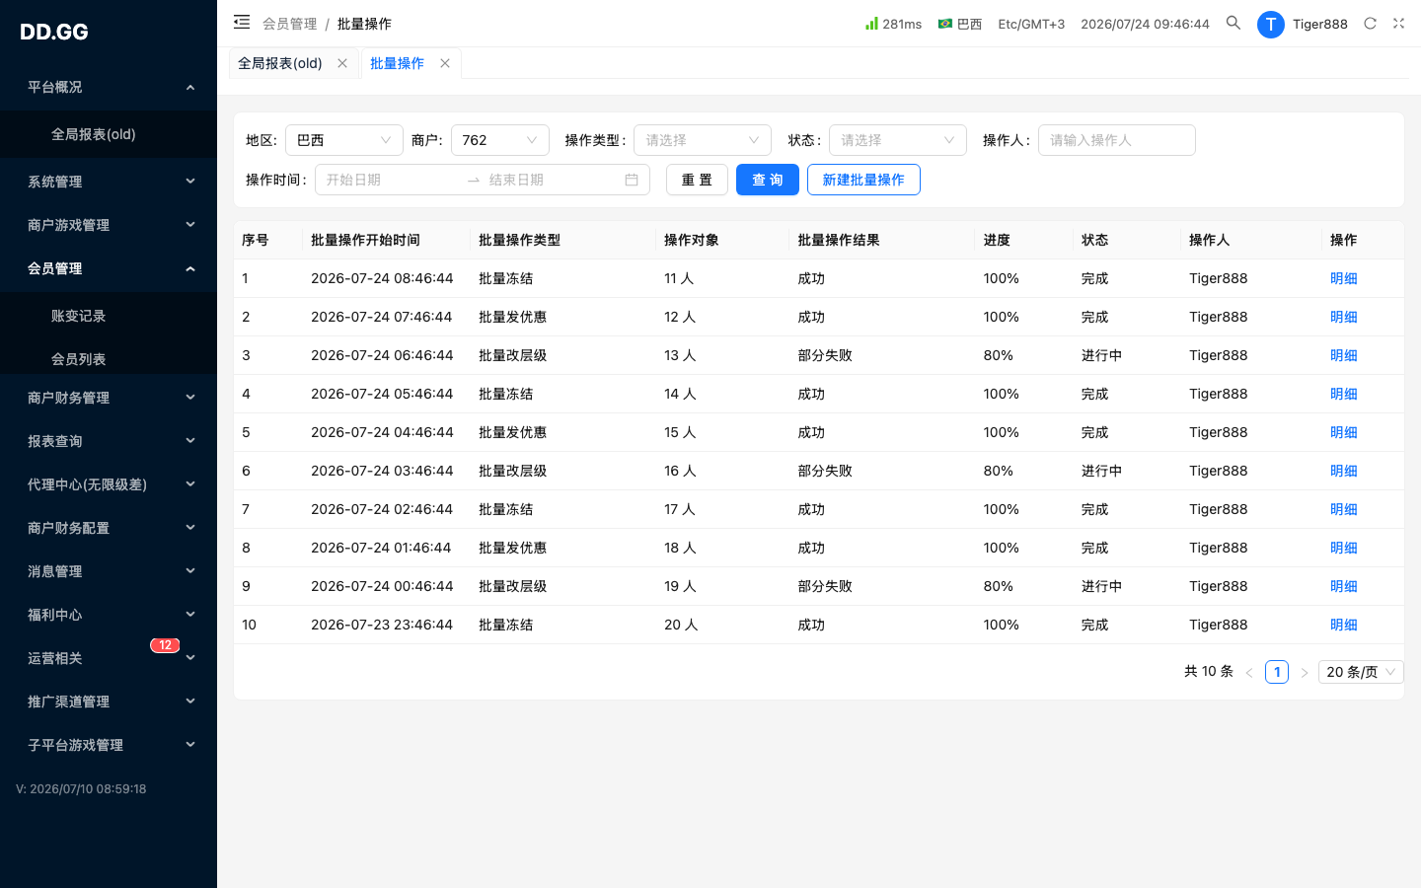Open 明细 for row 1
Viewport: 1421px width, 888px height.
click(x=1344, y=278)
